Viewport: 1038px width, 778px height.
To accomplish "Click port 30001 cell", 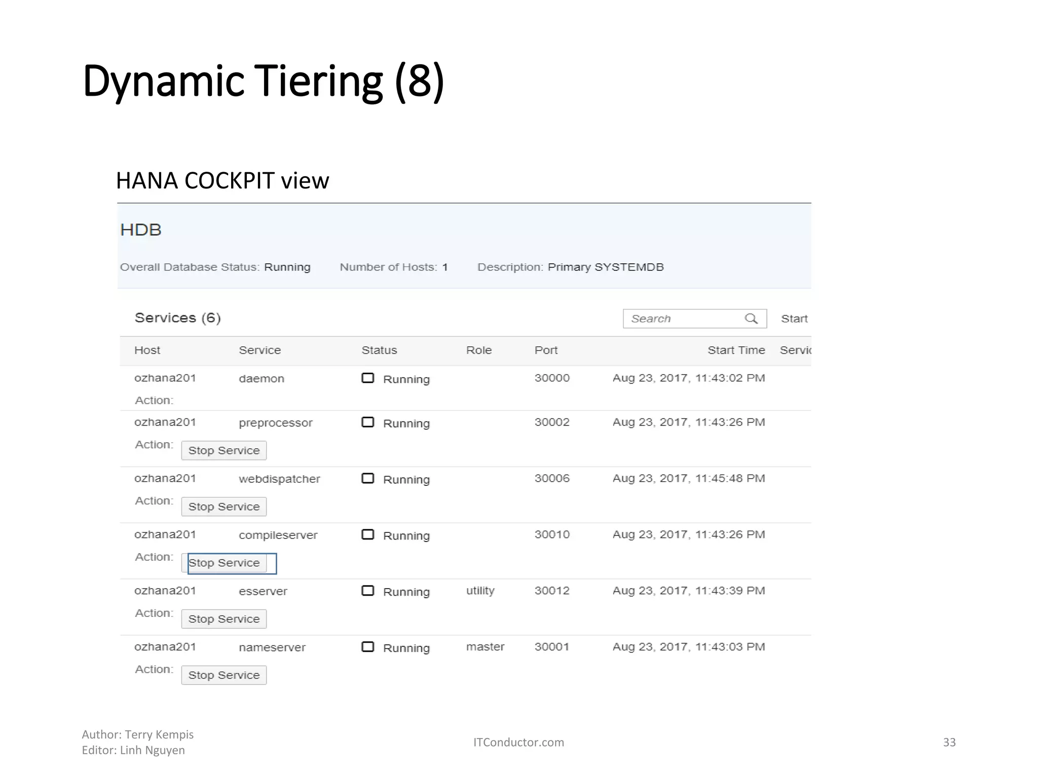I will click(552, 647).
